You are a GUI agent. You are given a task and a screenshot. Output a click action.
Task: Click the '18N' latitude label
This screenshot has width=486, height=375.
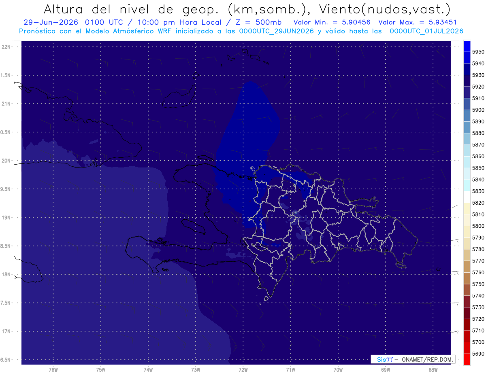click(7, 274)
